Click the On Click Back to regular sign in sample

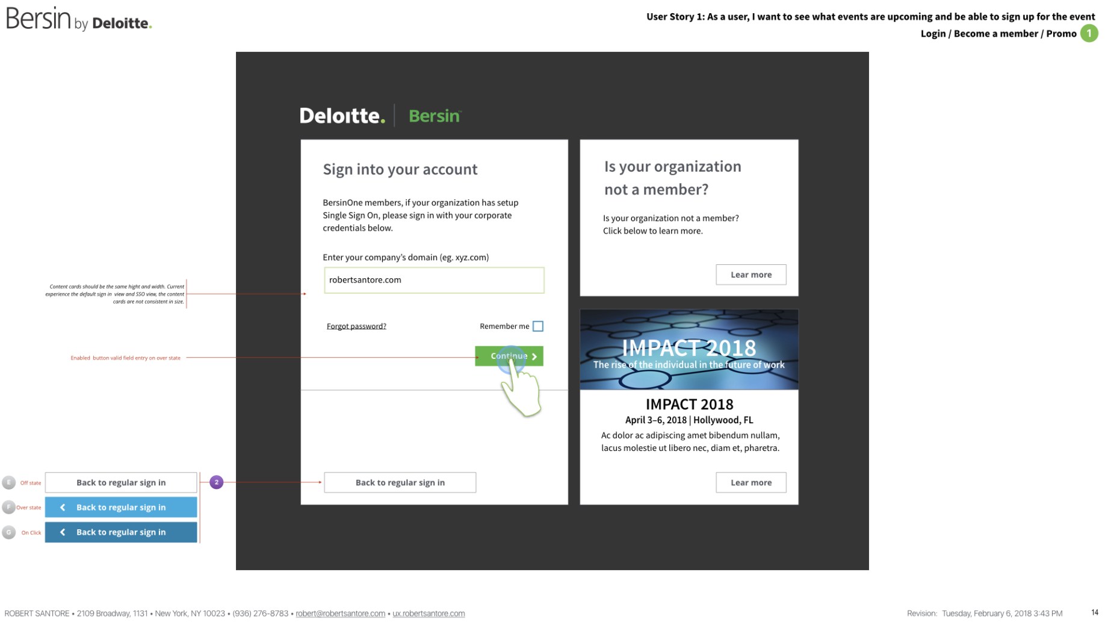click(x=121, y=532)
